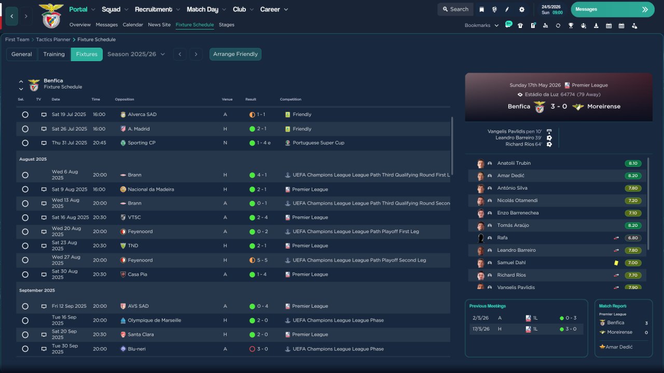Switch to the Training tab
Viewport: 664px width, 373px height.
54,54
